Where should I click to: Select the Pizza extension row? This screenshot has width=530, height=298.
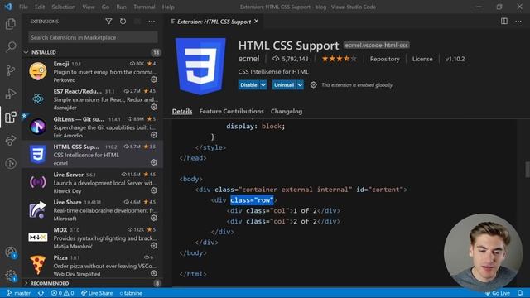93,266
